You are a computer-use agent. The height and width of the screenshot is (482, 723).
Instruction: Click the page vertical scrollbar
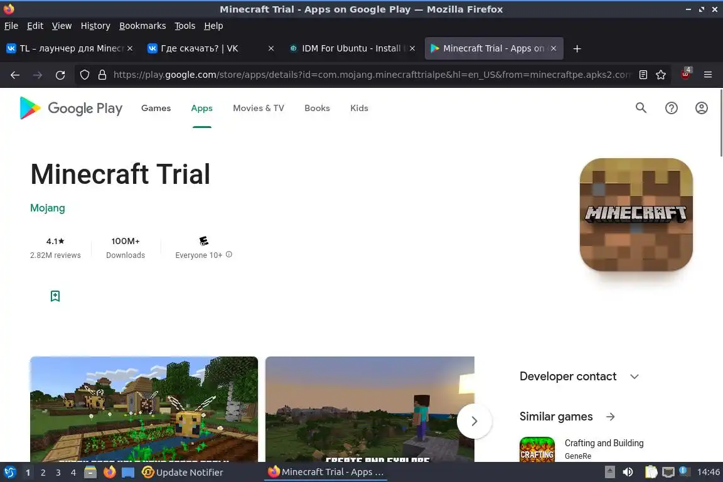720,124
